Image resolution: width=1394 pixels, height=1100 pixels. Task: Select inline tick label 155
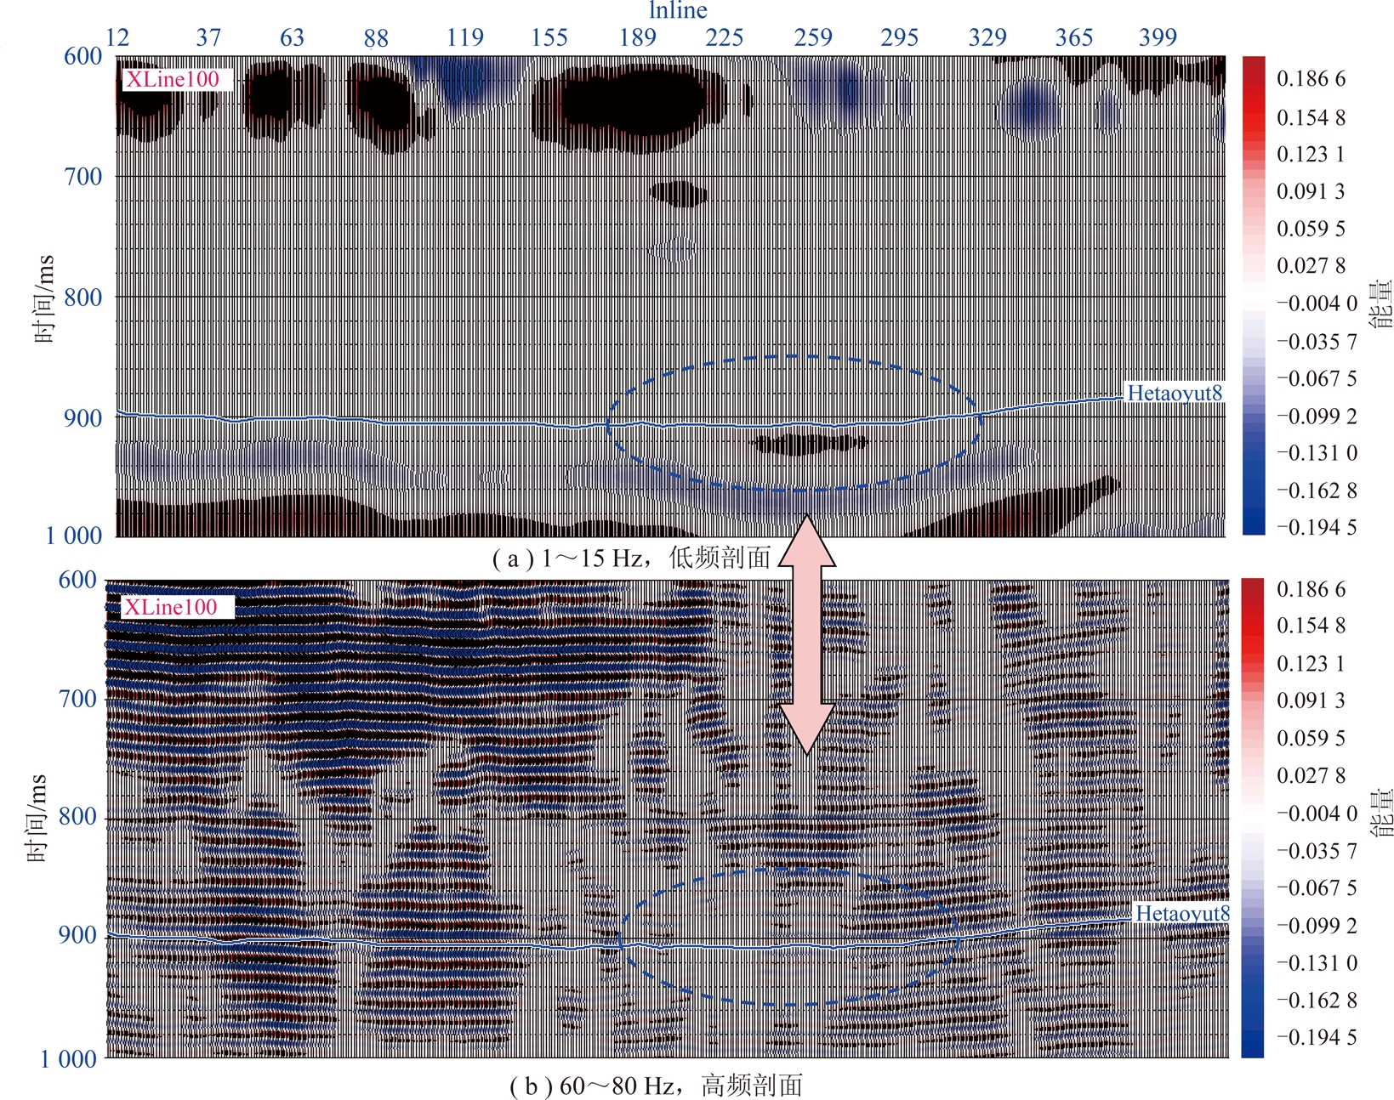tap(549, 37)
